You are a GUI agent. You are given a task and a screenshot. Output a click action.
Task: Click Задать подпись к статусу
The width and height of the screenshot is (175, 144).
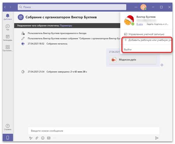pyautogui.click(x=157, y=24)
